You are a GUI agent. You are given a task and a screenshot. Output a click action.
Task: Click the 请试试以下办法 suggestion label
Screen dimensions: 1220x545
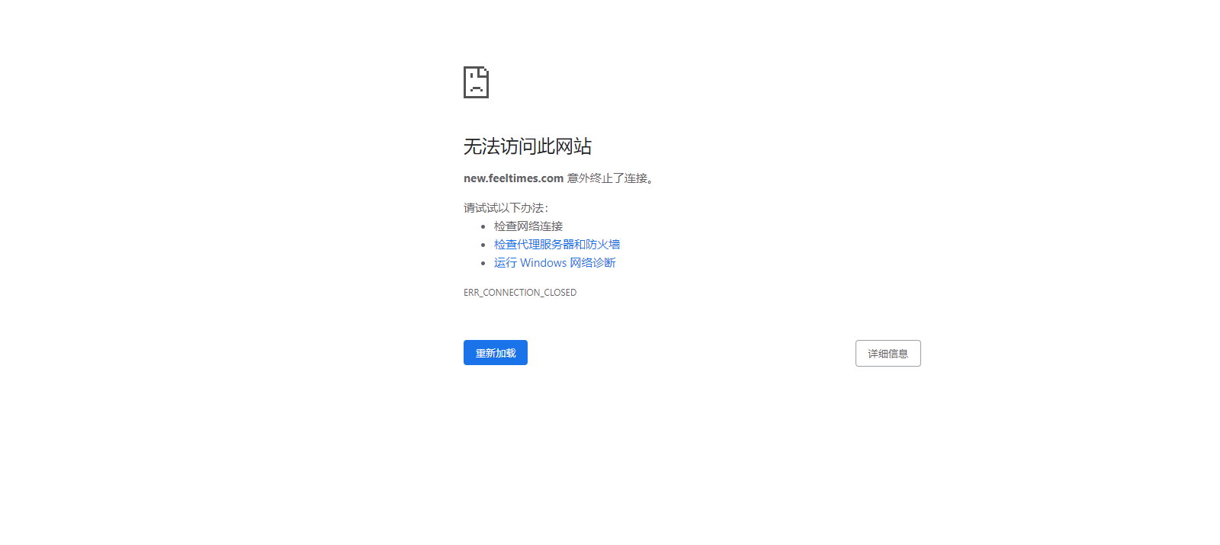click(x=505, y=208)
